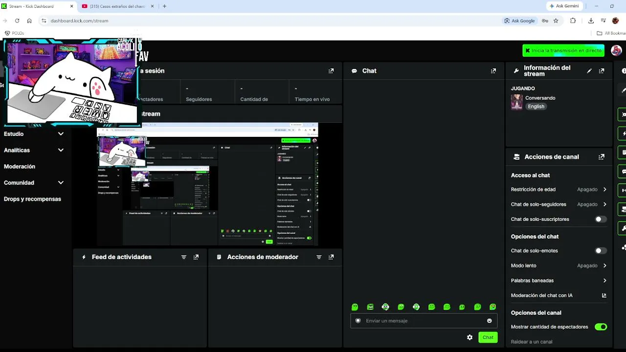Toggle Chat de solo-emotes
626x352 pixels.
coord(601,251)
